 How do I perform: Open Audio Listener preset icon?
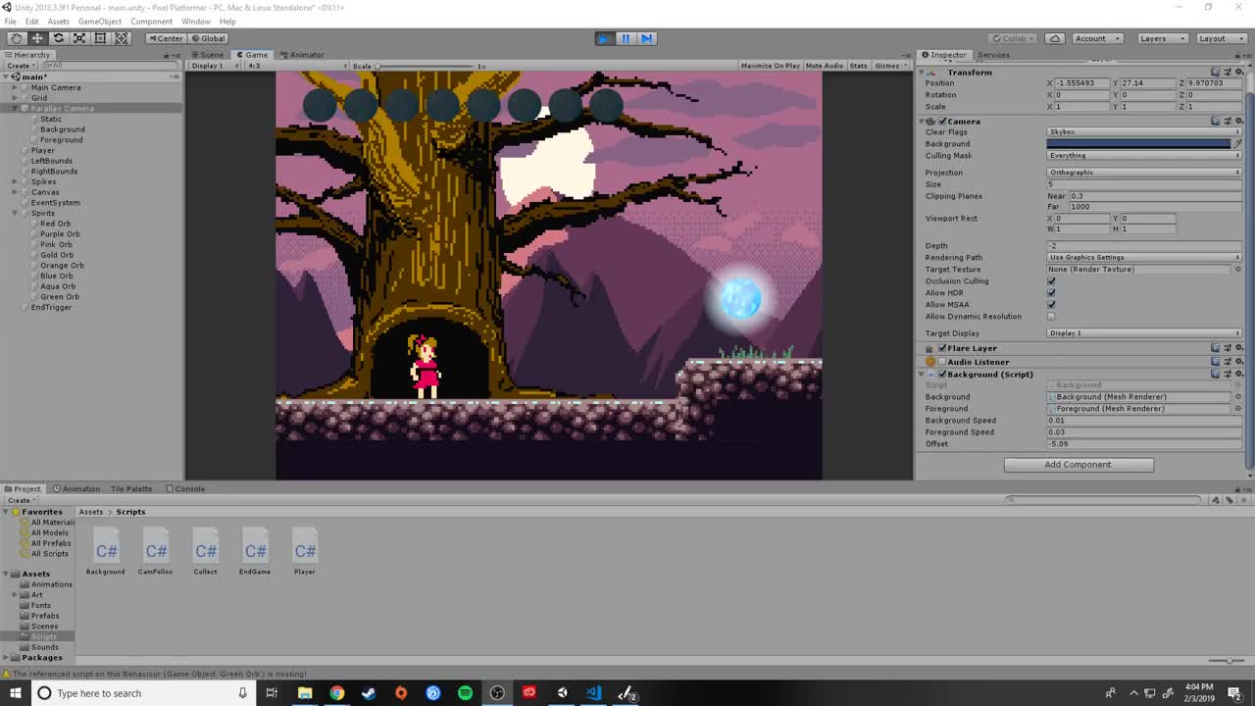coord(1228,361)
